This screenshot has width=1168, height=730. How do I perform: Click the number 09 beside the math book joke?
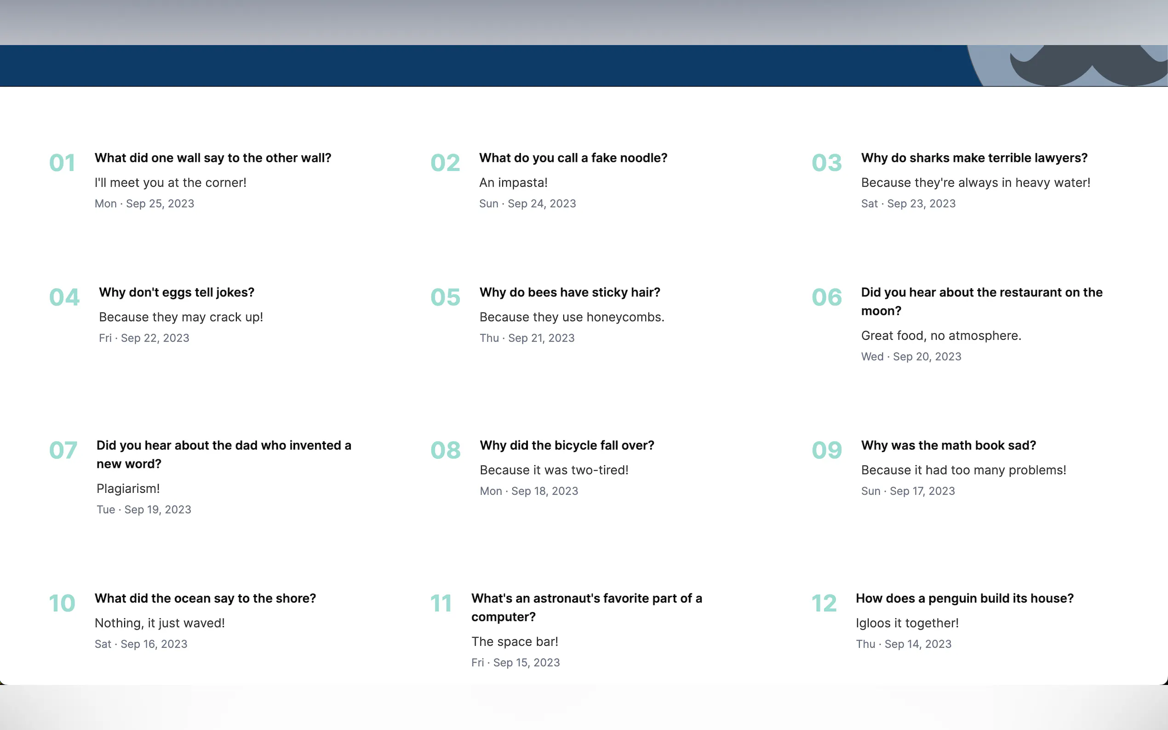(x=827, y=451)
